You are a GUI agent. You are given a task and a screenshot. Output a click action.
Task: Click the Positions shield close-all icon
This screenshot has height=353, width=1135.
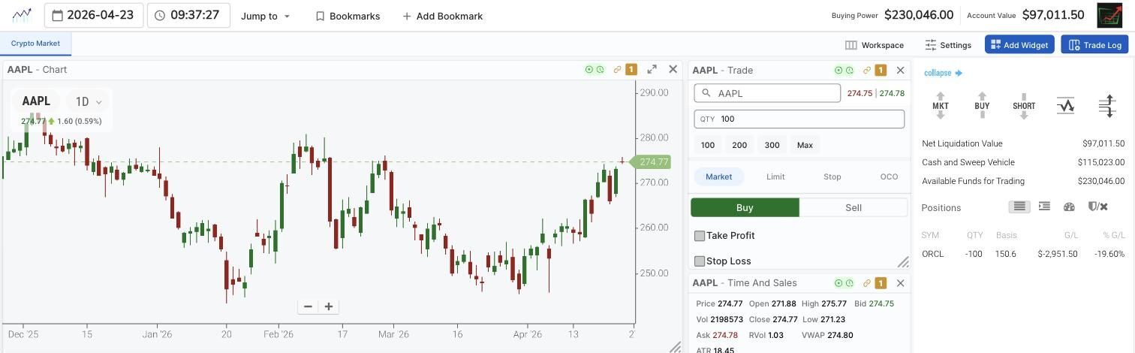pyautogui.click(x=1097, y=207)
